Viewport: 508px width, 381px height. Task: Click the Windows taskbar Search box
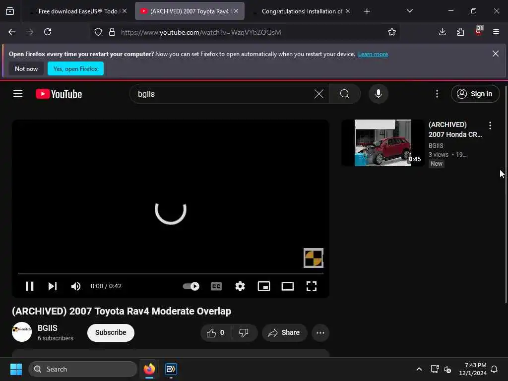[83, 369]
